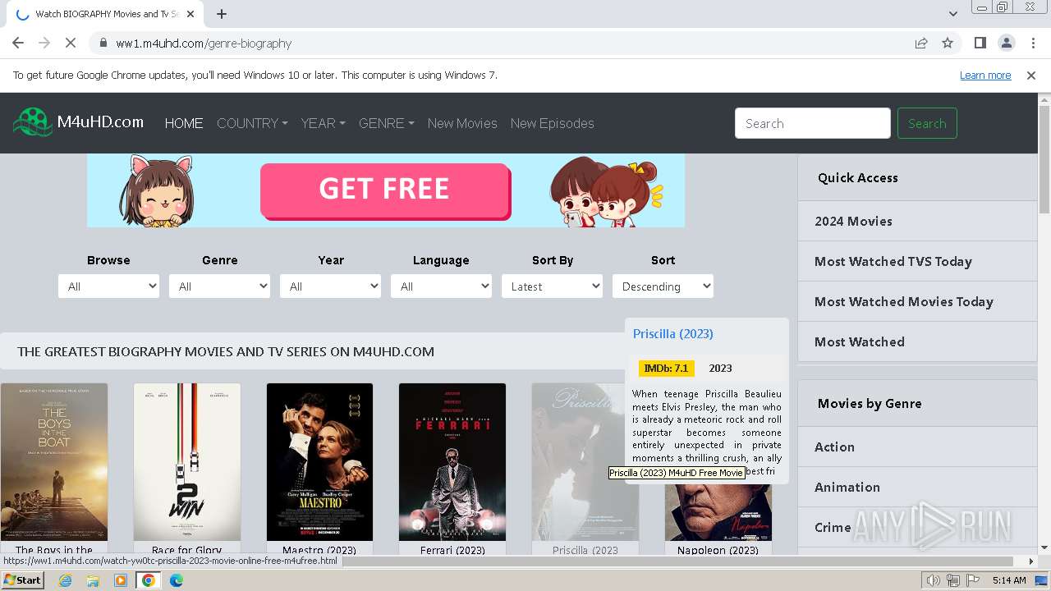
Task: Stop loading the page with the X button
Action: click(71, 43)
